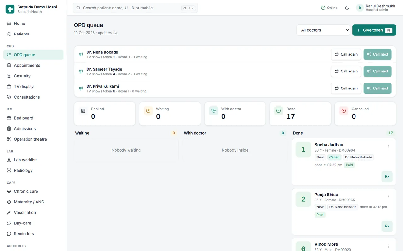Screen dimensions: 403x251
Task: Click the Waiting stat clock icon
Action: (x=148, y=111)
